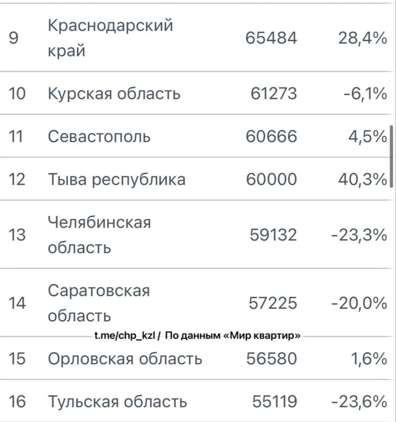Click the Севастополь region name

(99, 136)
